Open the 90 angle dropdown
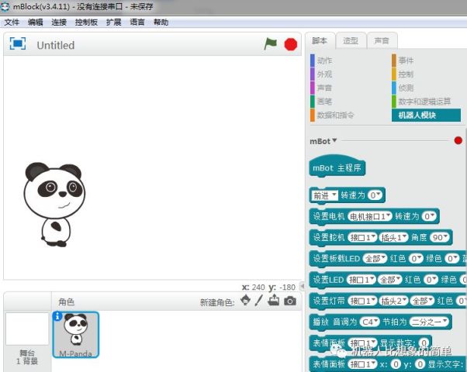This screenshot has width=467, height=372. click(x=440, y=237)
